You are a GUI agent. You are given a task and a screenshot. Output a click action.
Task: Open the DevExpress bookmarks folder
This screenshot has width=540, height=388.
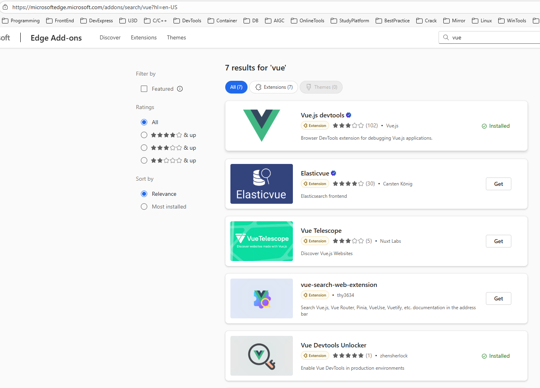click(97, 21)
